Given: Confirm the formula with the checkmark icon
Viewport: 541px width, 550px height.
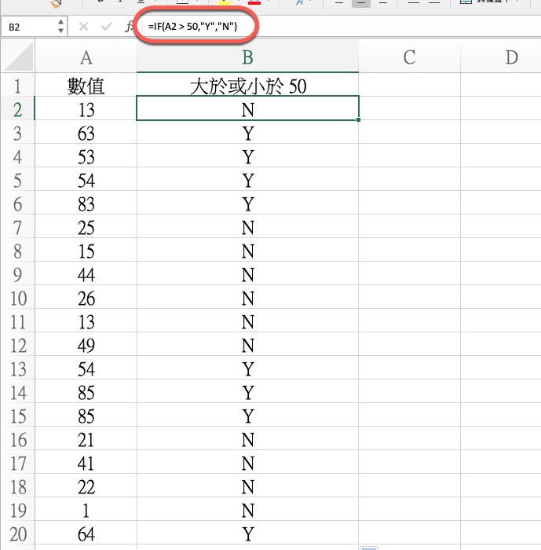Looking at the screenshot, I should [106, 26].
